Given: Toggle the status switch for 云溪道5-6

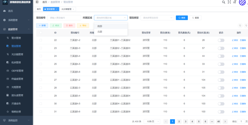Looking at the screenshot, I should point(221,112).
